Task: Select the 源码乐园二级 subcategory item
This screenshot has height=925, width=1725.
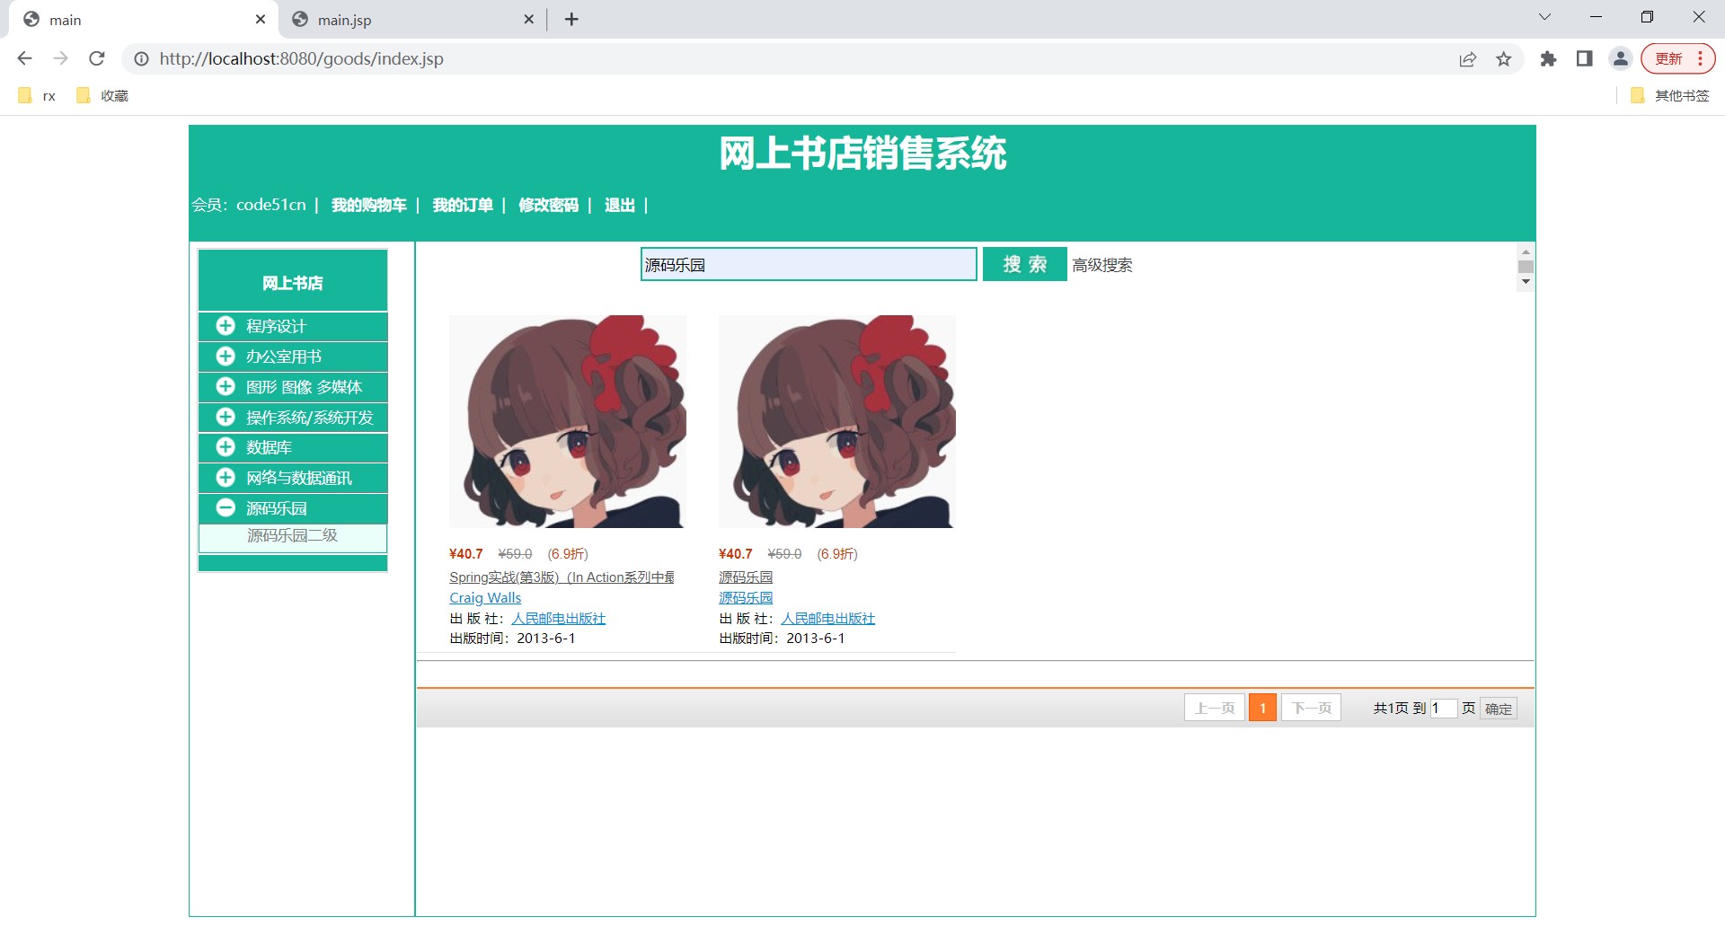Action: click(292, 536)
